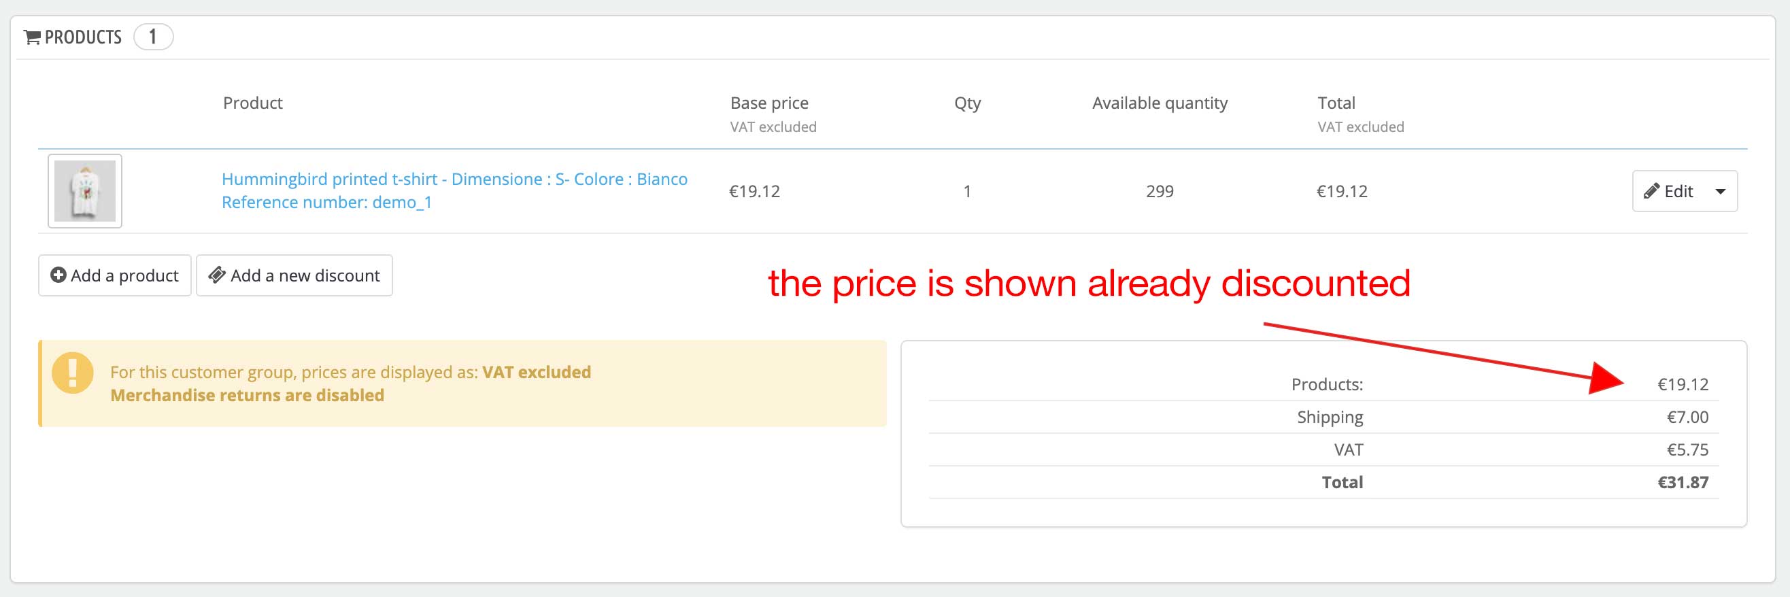
Task: Click the plus icon on Add a product
Action: tap(59, 275)
